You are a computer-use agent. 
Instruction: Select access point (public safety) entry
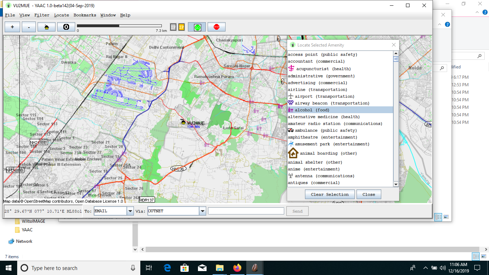click(x=340, y=54)
